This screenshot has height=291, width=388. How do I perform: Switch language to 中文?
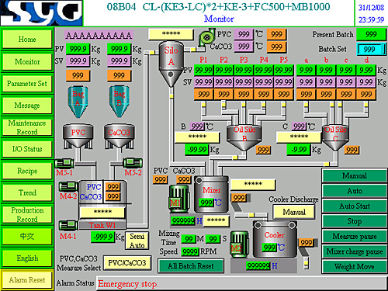pyautogui.click(x=27, y=236)
